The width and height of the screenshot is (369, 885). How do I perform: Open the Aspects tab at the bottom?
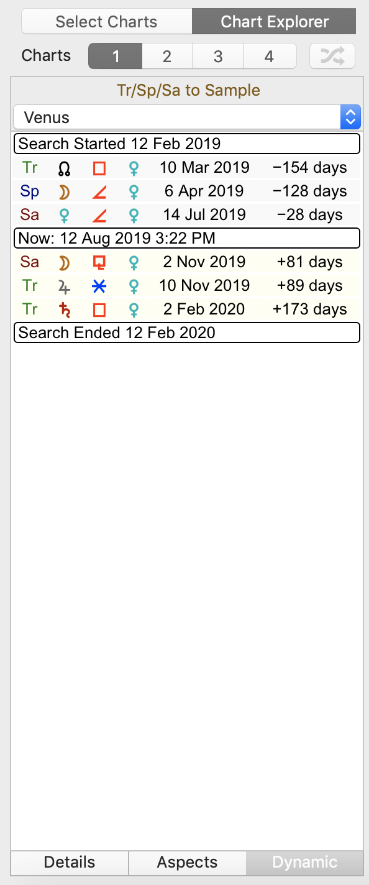186,862
